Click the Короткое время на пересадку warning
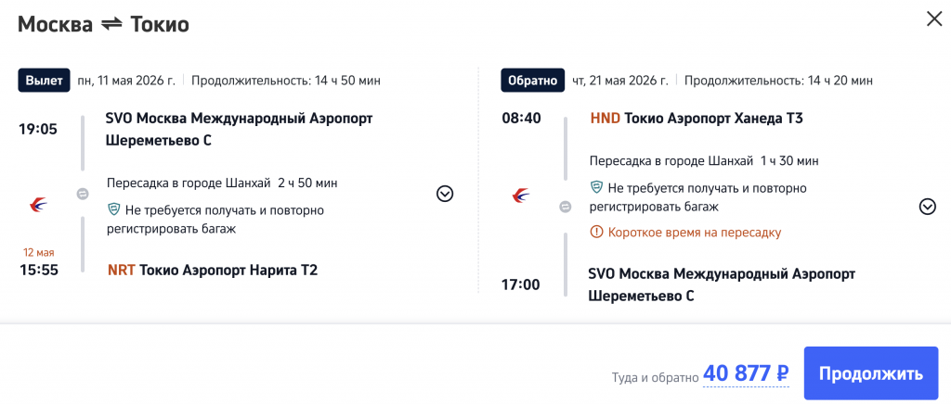This screenshot has height=404, width=951. pos(693,232)
